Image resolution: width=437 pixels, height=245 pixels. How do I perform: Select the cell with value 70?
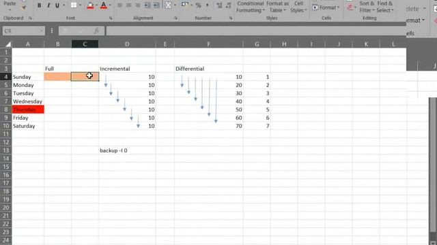pyautogui.click(x=208, y=126)
